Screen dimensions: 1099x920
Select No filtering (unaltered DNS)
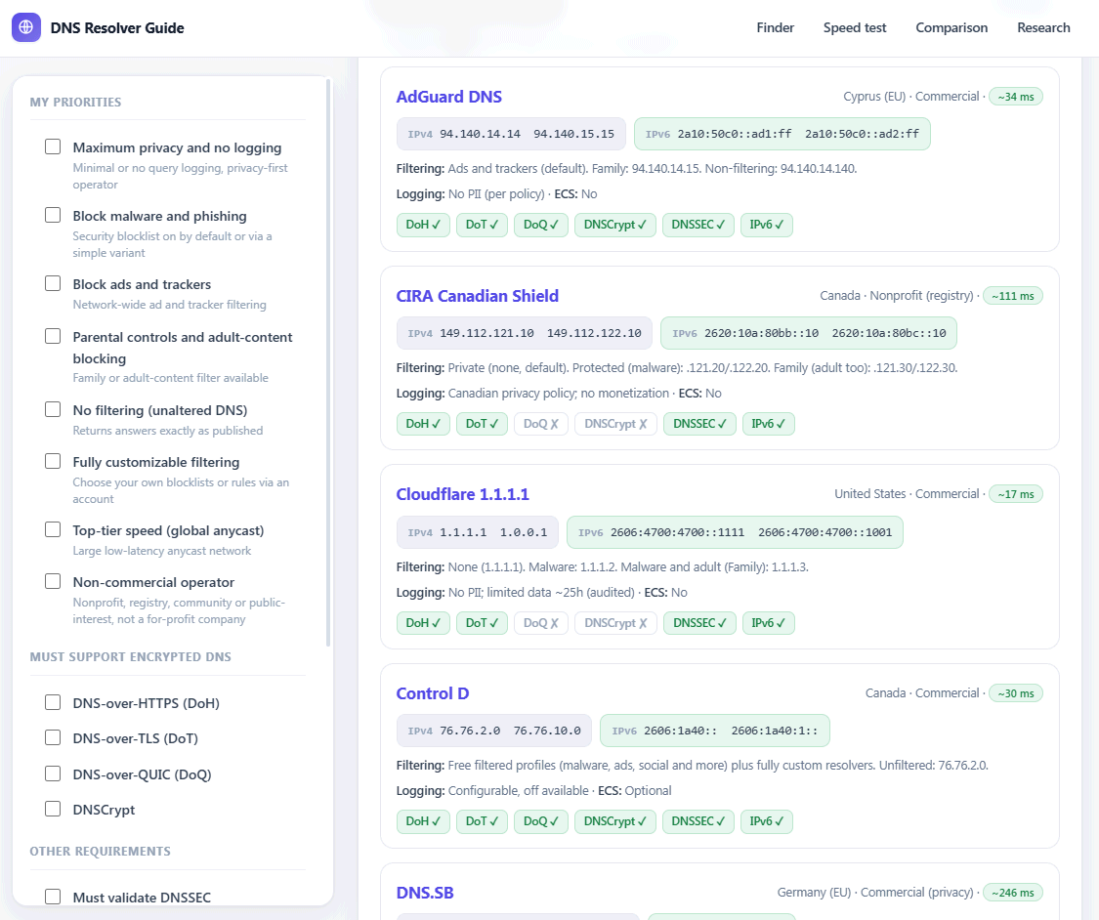point(53,409)
